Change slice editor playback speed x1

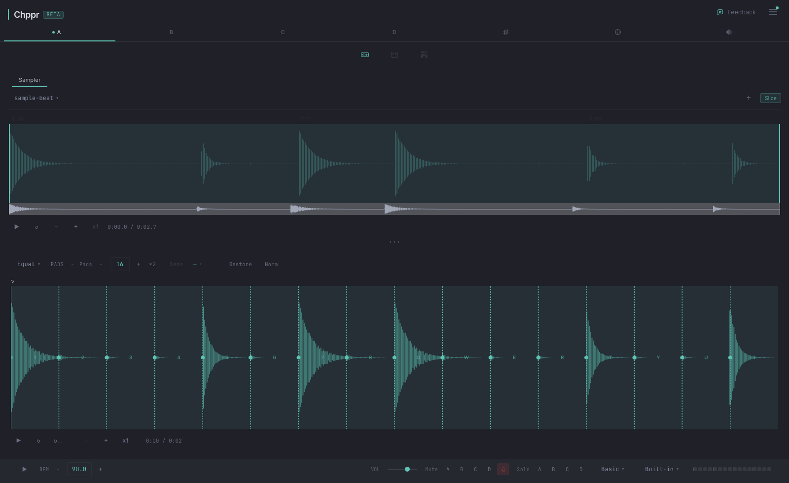click(x=125, y=441)
